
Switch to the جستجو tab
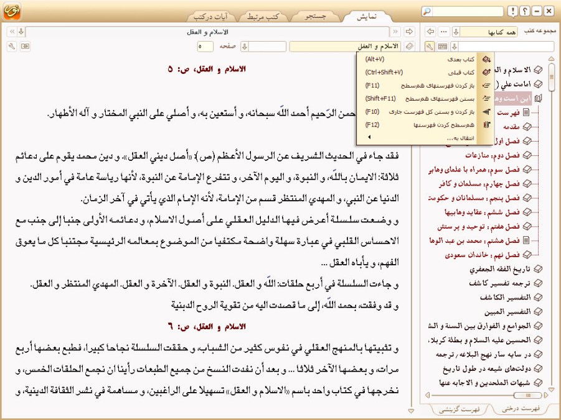click(x=315, y=16)
